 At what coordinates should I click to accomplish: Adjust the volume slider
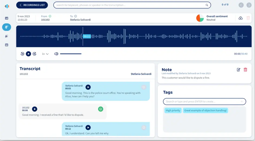71,54
